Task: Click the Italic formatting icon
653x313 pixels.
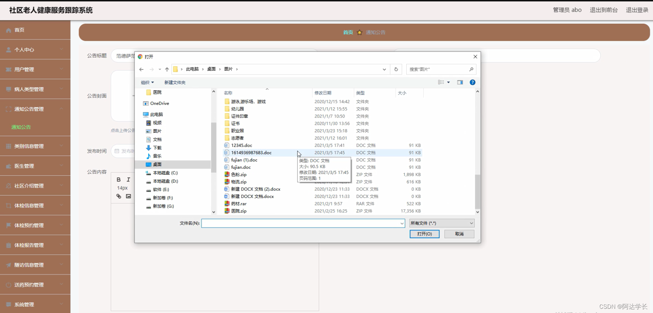Action: (x=128, y=180)
